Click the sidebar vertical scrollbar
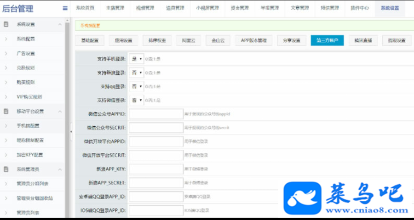Image resolution: width=414 pixels, height=220 pixels. 67,118
